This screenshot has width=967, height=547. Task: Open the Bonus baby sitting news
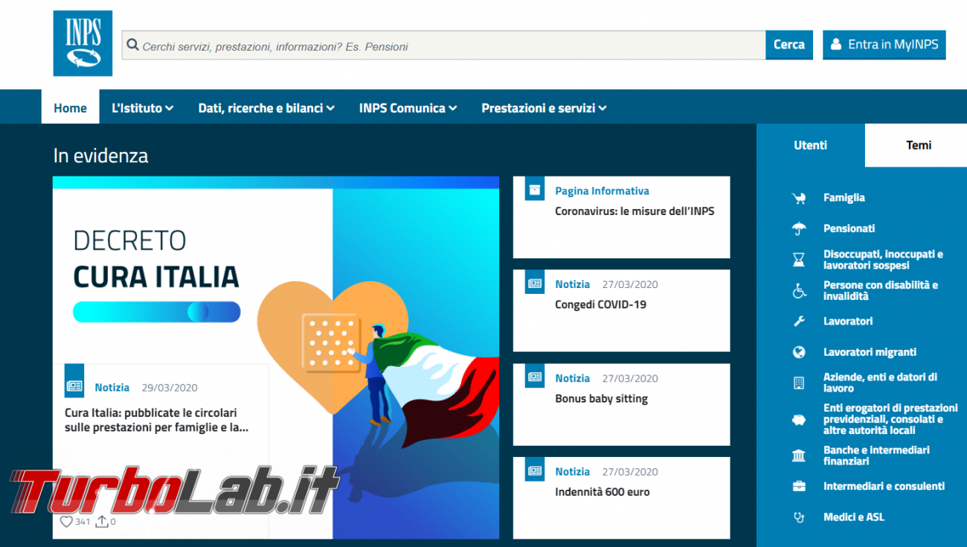602,398
